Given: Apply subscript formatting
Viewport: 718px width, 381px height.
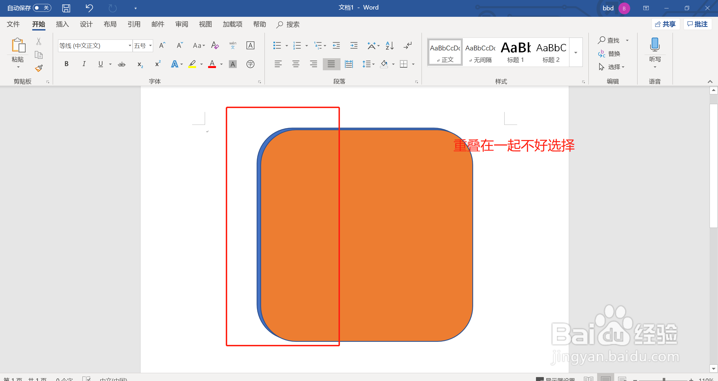Looking at the screenshot, I should pos(140,64).
